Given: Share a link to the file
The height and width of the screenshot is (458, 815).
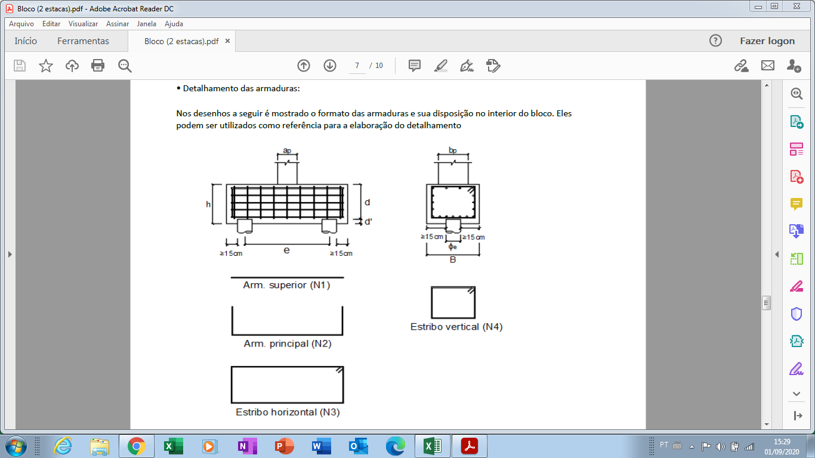Looking at the screenshot, I should click(x=741, y=66).
